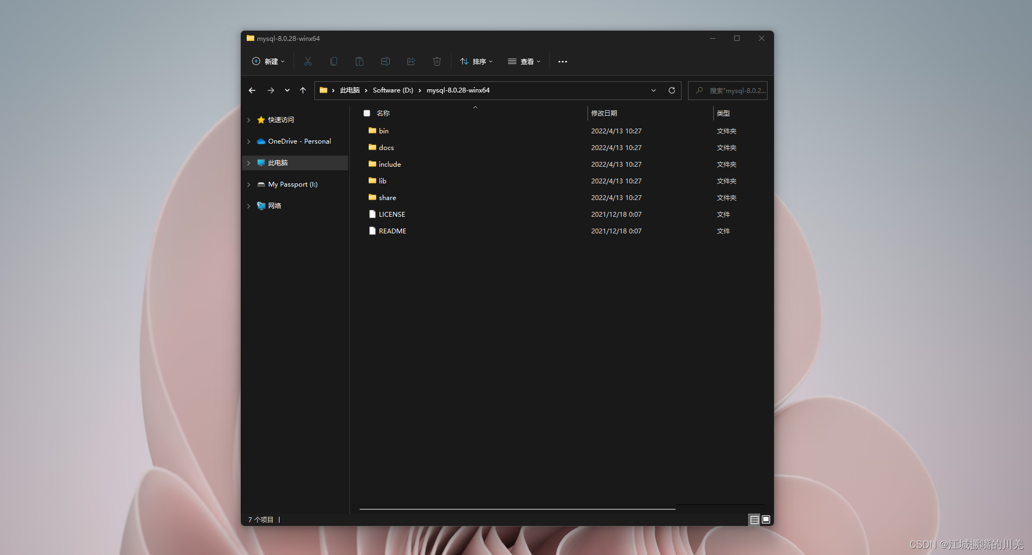Go forward with the right arrow
Image resolution: width=1032 pixels, height=555 pixels.
(271, 90)
